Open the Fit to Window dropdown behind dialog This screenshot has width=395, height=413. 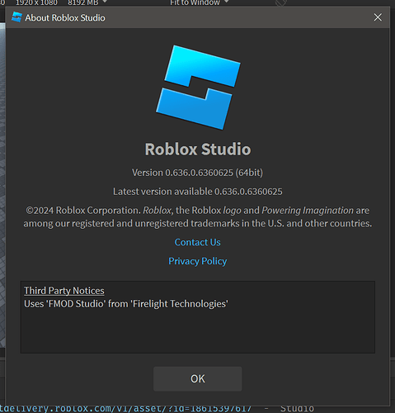click(x=199, y=2)
